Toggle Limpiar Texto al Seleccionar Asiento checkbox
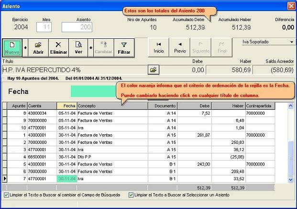Image resolution: width=297 pixels, height=209 pixels. pos(131,195)
